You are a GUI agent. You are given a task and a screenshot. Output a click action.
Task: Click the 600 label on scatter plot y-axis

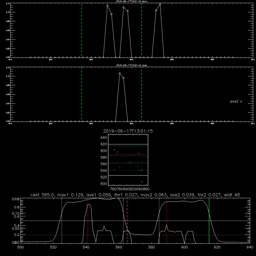[x=104, y=151]
